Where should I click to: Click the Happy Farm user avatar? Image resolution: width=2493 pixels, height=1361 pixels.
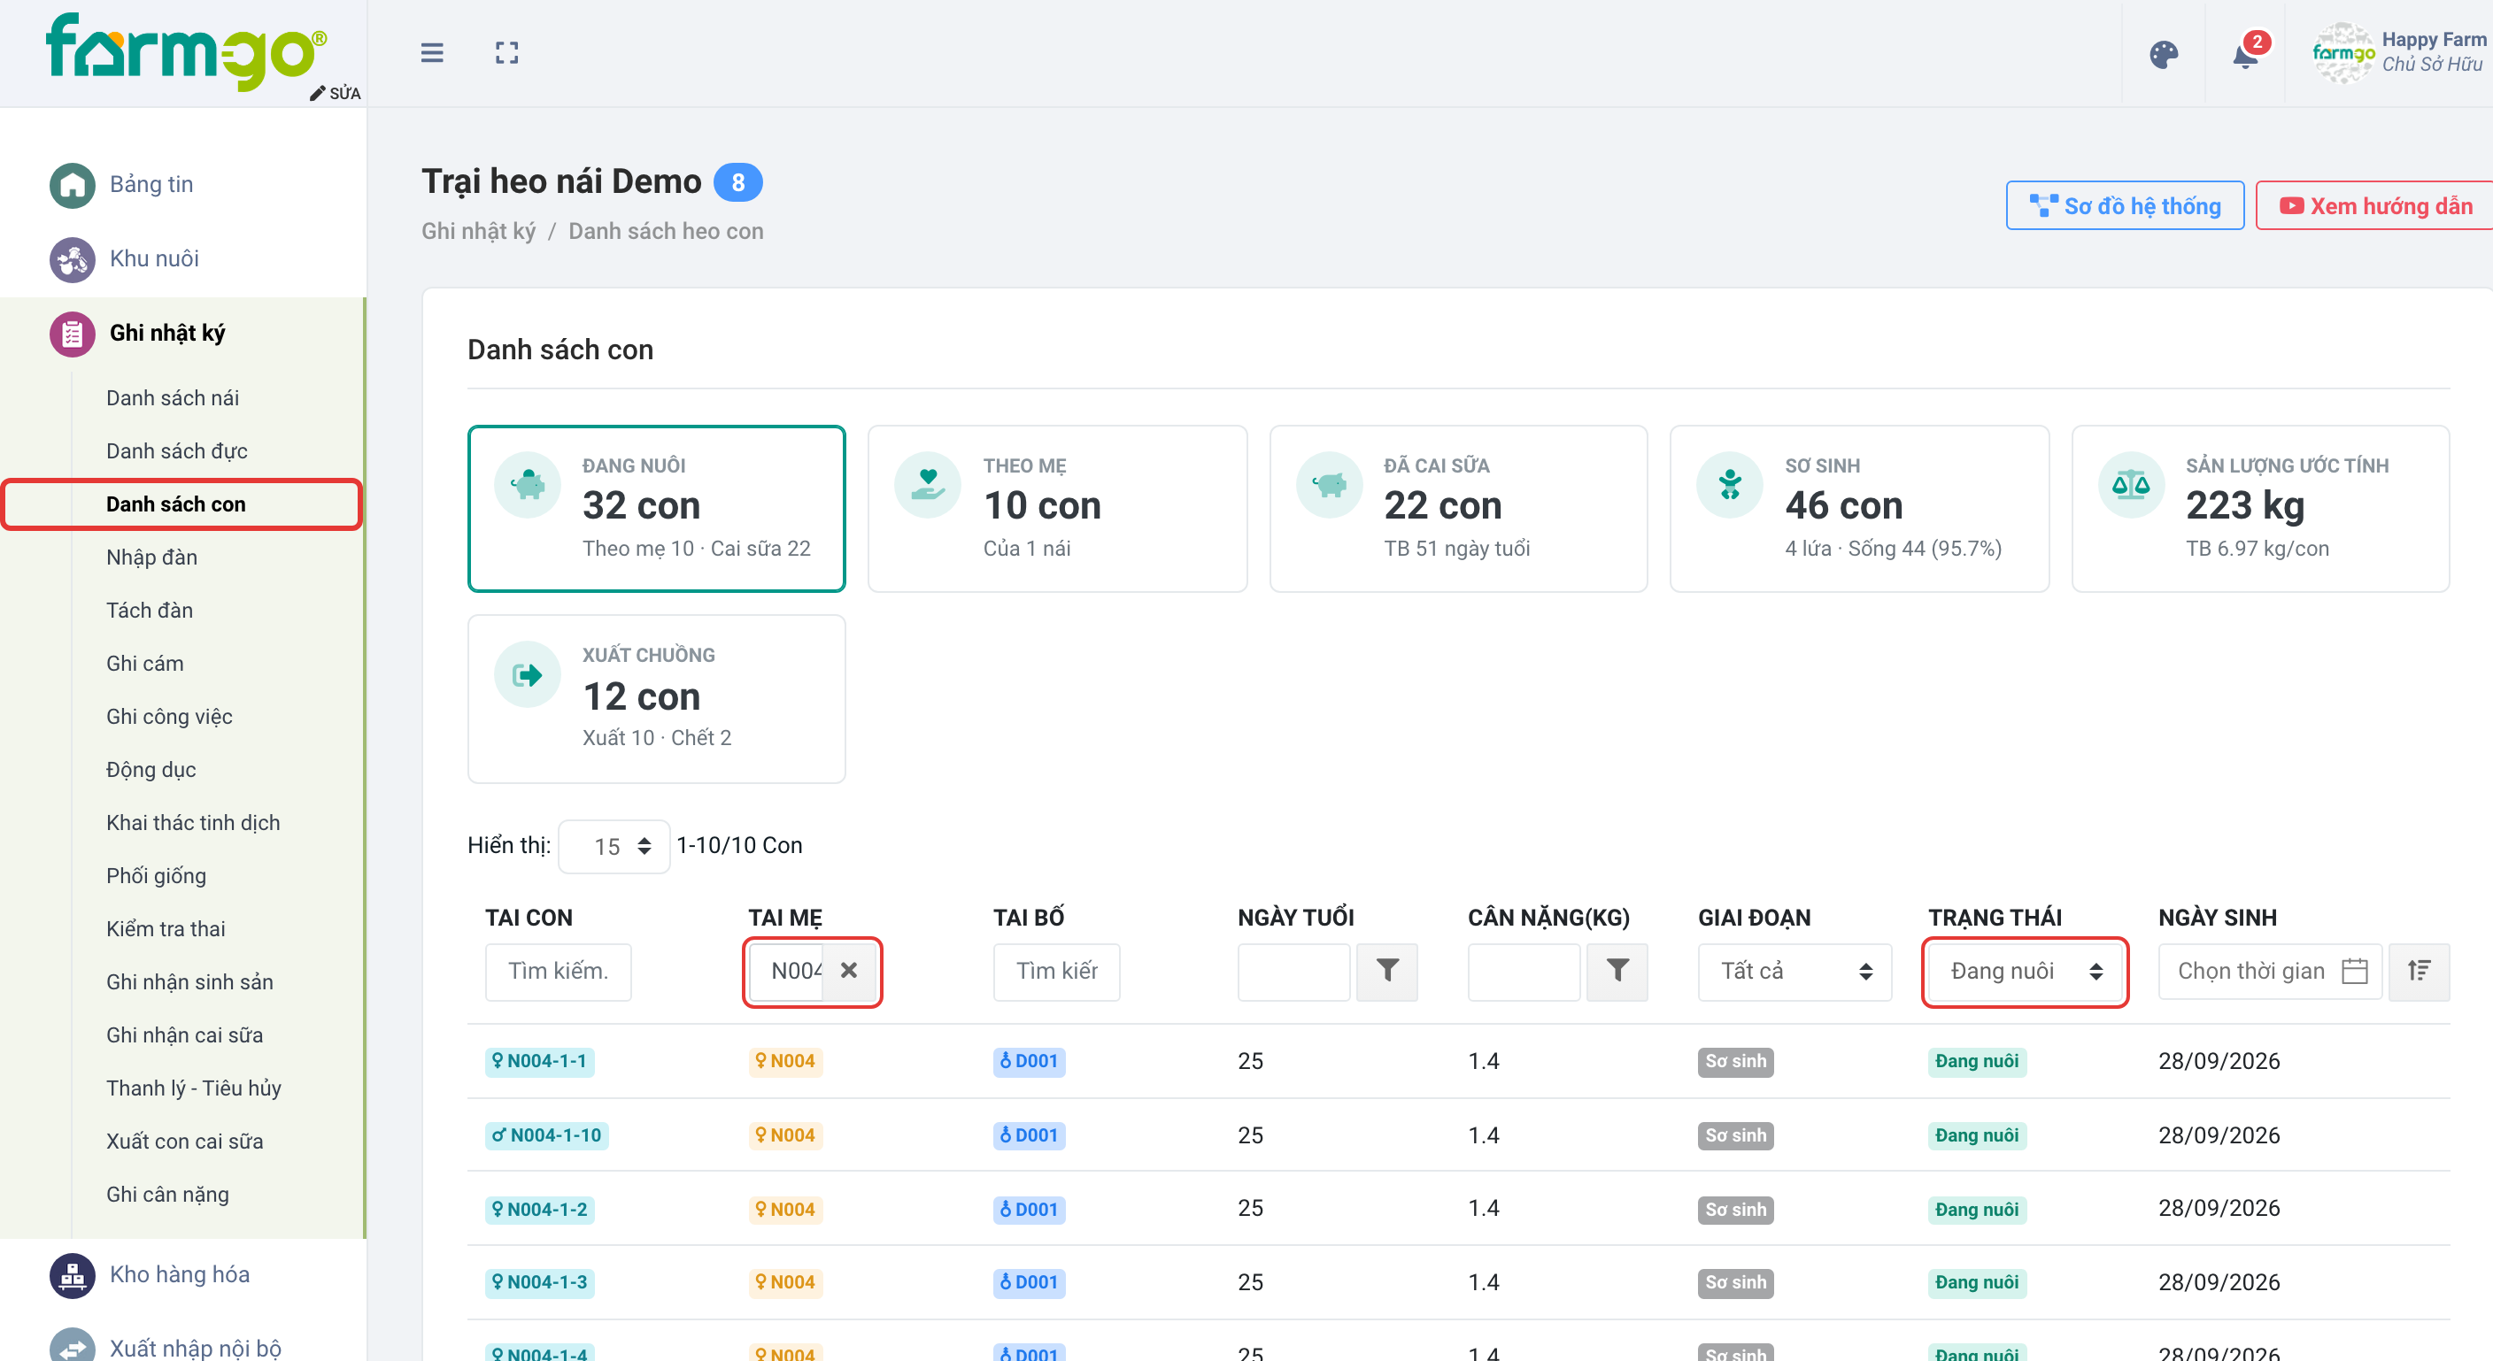2342,53
